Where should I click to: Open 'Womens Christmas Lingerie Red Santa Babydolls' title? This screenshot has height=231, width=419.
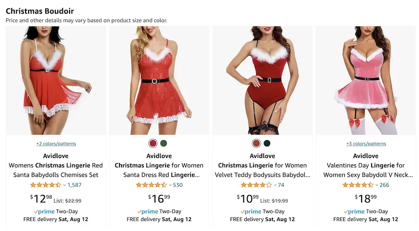pos(56,170)
